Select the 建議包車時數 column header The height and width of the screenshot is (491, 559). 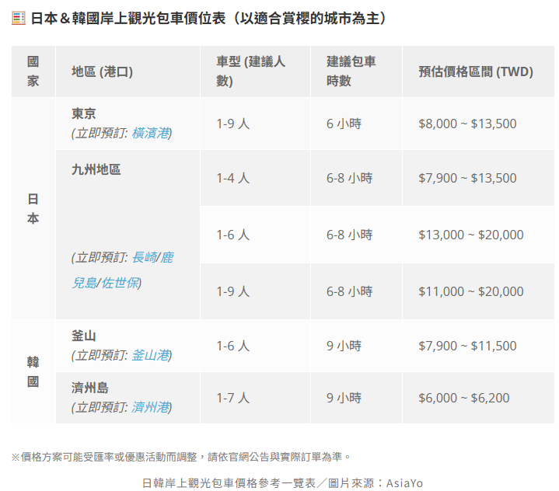point(351,71)
